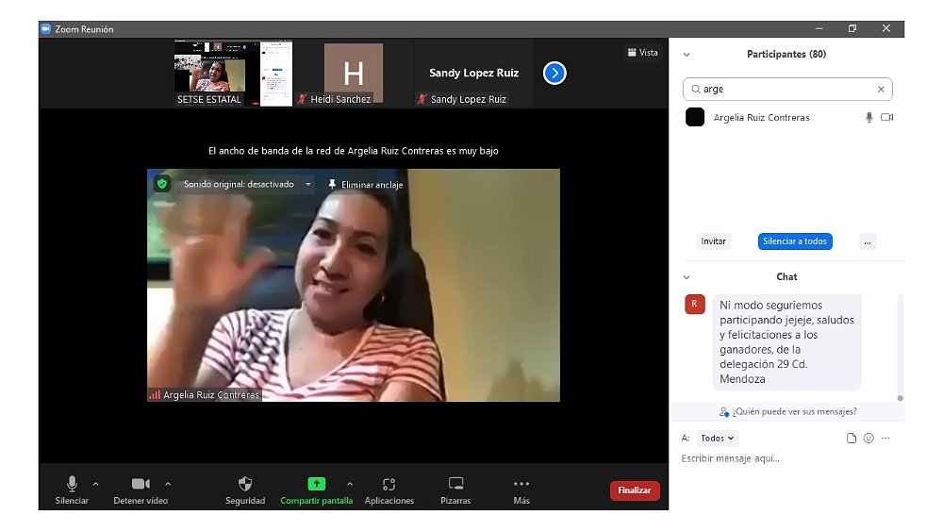943x531 pixels.
Task: Open the Todos chat recipient dropdown
Action: point(718,439)
